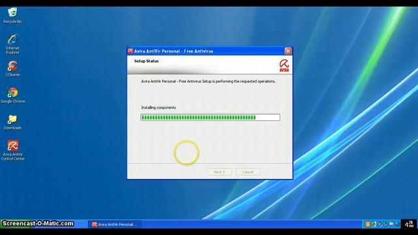
Task: Select the Downloads folder shortcut
Action: click(12, 122)
